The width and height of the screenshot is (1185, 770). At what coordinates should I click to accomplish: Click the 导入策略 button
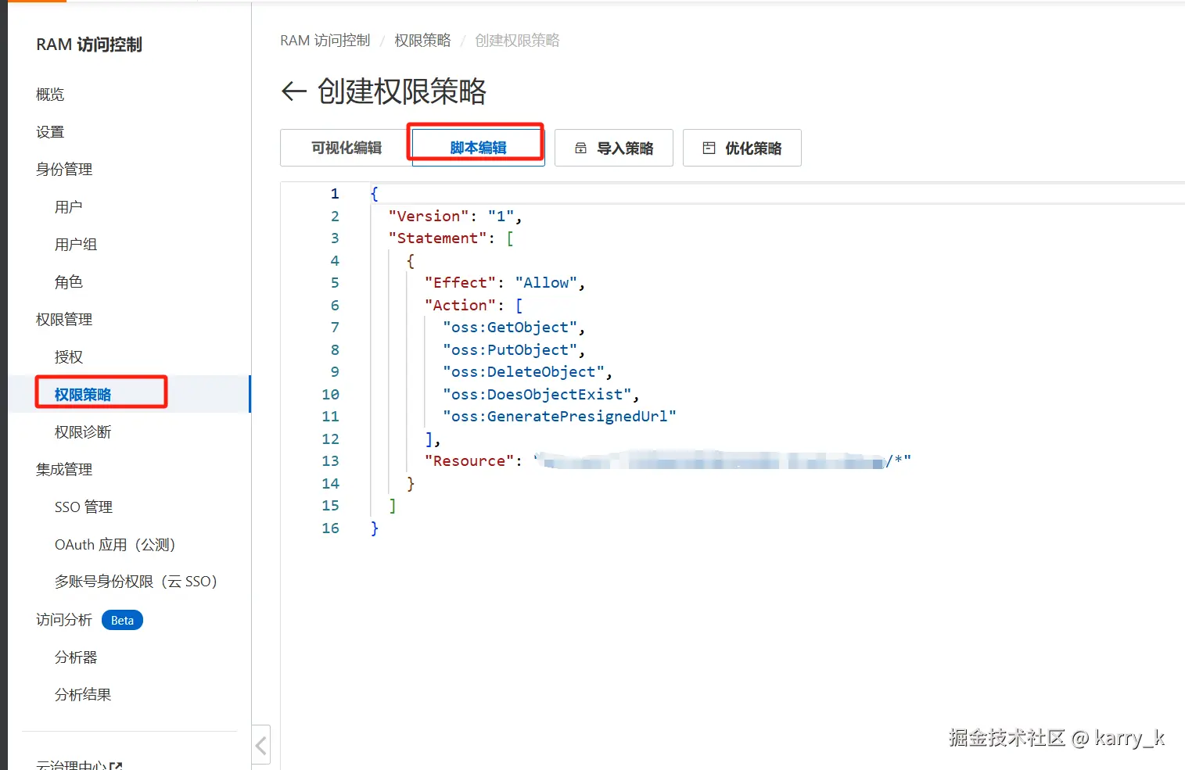pyautogui.click(x=614, y=148)
